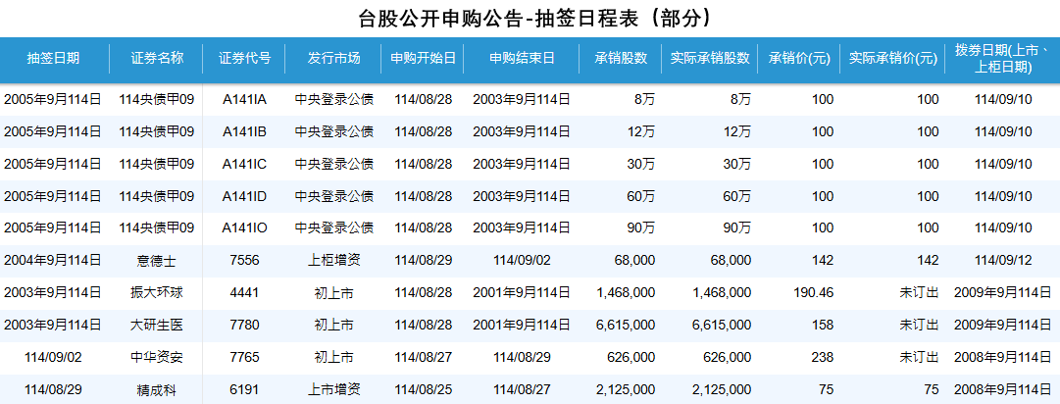Image resolution: width=1060 pixels, height=404 pixels.
Task: Click the security name 中华资安
Action: click(x=157, y=357)
